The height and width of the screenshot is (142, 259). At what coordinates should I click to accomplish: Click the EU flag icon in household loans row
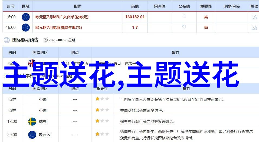click(25, 27)
